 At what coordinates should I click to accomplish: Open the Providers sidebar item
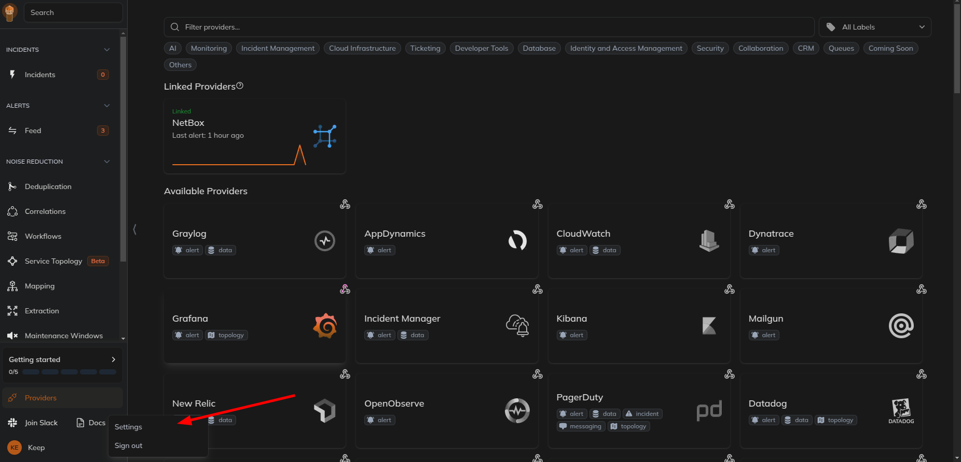coord(62,398)
